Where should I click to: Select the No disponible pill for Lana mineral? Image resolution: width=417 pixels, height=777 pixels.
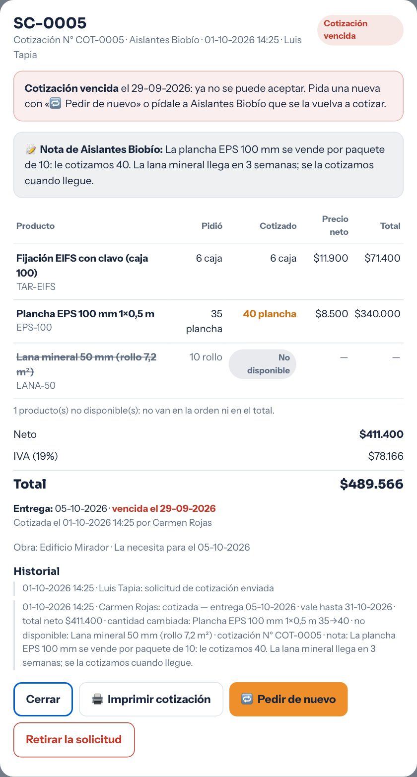pyautogui.click(x=263, y=364)
